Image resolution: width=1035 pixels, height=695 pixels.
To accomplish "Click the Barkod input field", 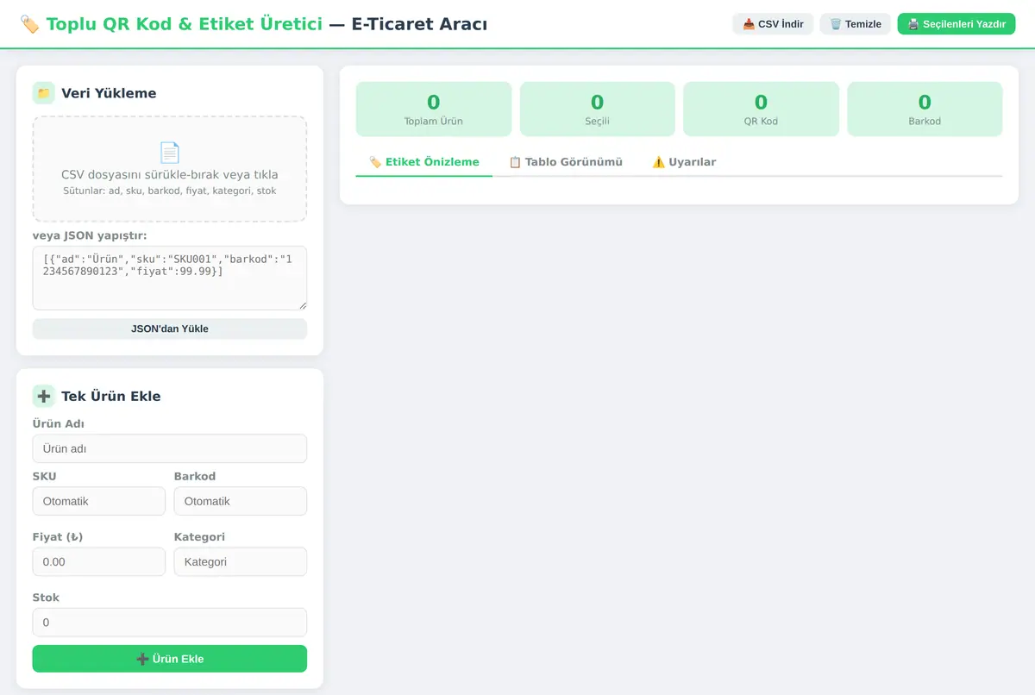I will (241, 501).
